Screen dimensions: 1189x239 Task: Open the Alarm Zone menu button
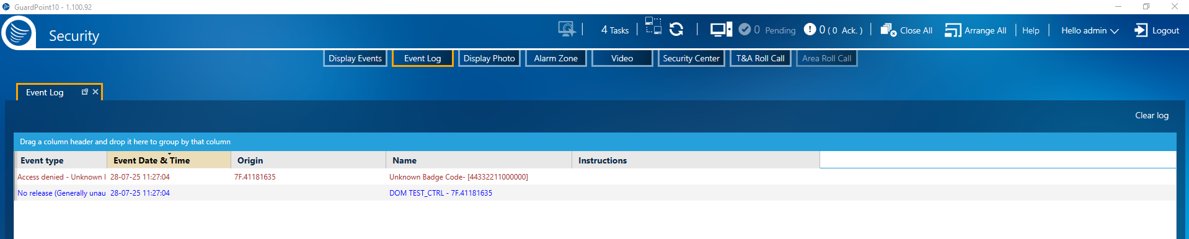(556, 58)
